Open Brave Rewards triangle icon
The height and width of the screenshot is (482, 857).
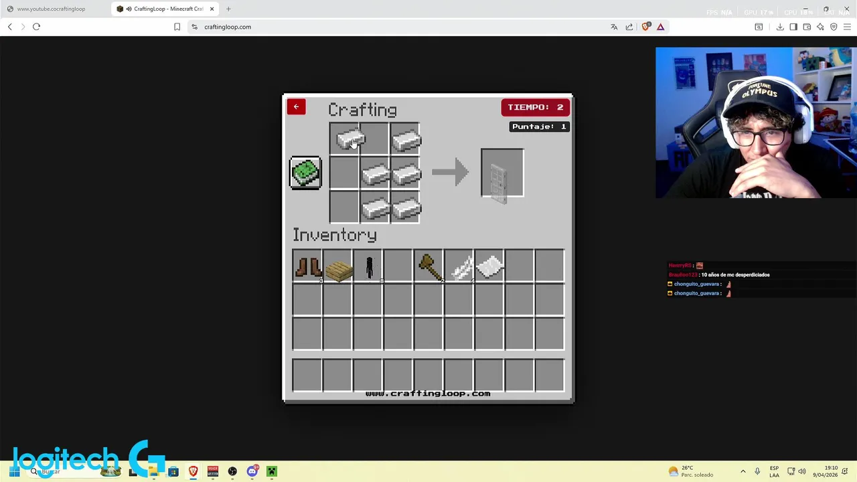pyautogui.click(x=660, y=27)
